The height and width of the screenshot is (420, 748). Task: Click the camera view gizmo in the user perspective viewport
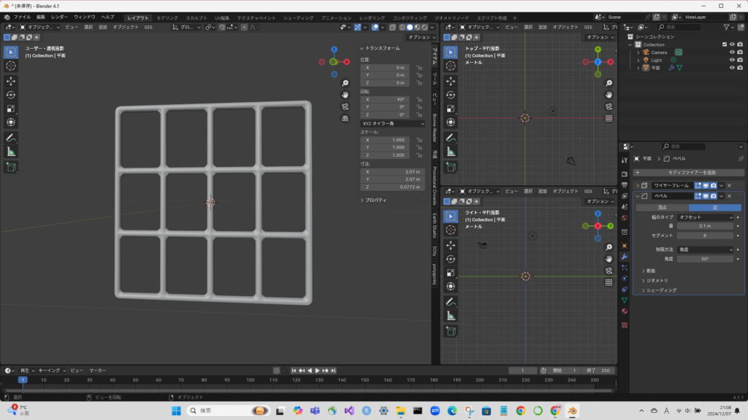tap(345, 106)
